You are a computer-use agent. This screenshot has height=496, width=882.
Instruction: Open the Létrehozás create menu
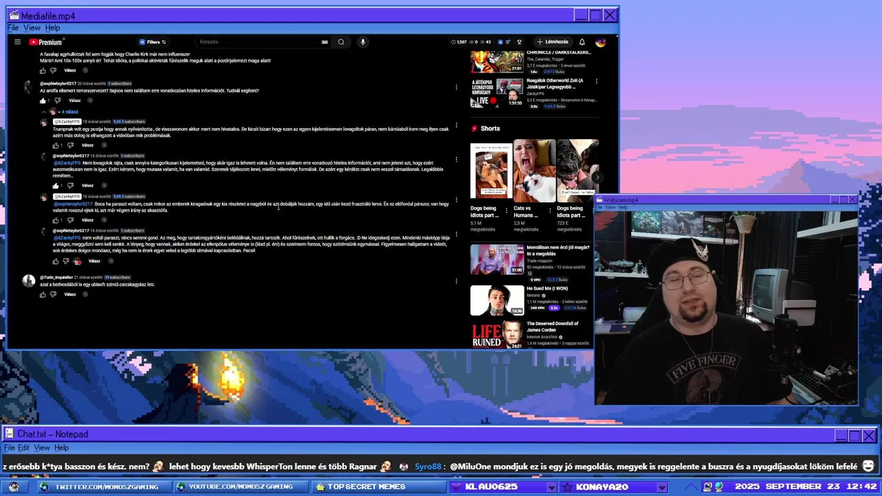[x=553, y=42]
